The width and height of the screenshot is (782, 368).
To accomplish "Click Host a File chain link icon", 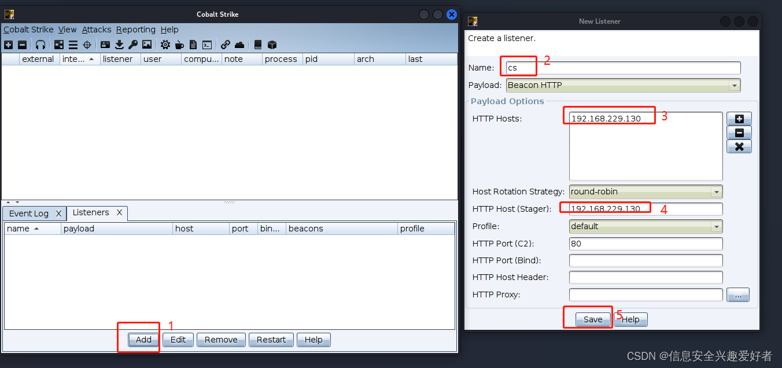I will [226, 45].
